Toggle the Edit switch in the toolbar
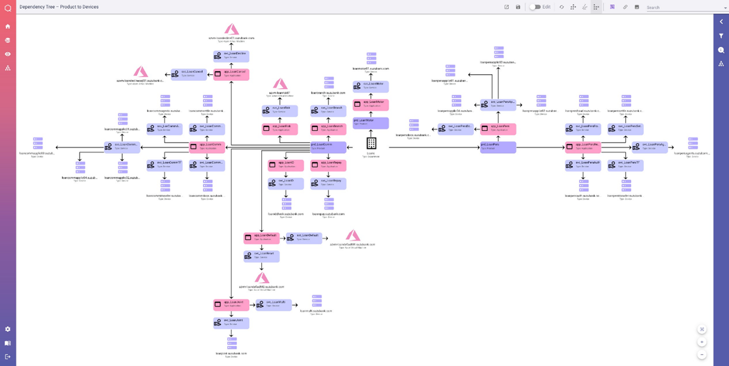Viewport: 729px width, 366px height. 535,7
